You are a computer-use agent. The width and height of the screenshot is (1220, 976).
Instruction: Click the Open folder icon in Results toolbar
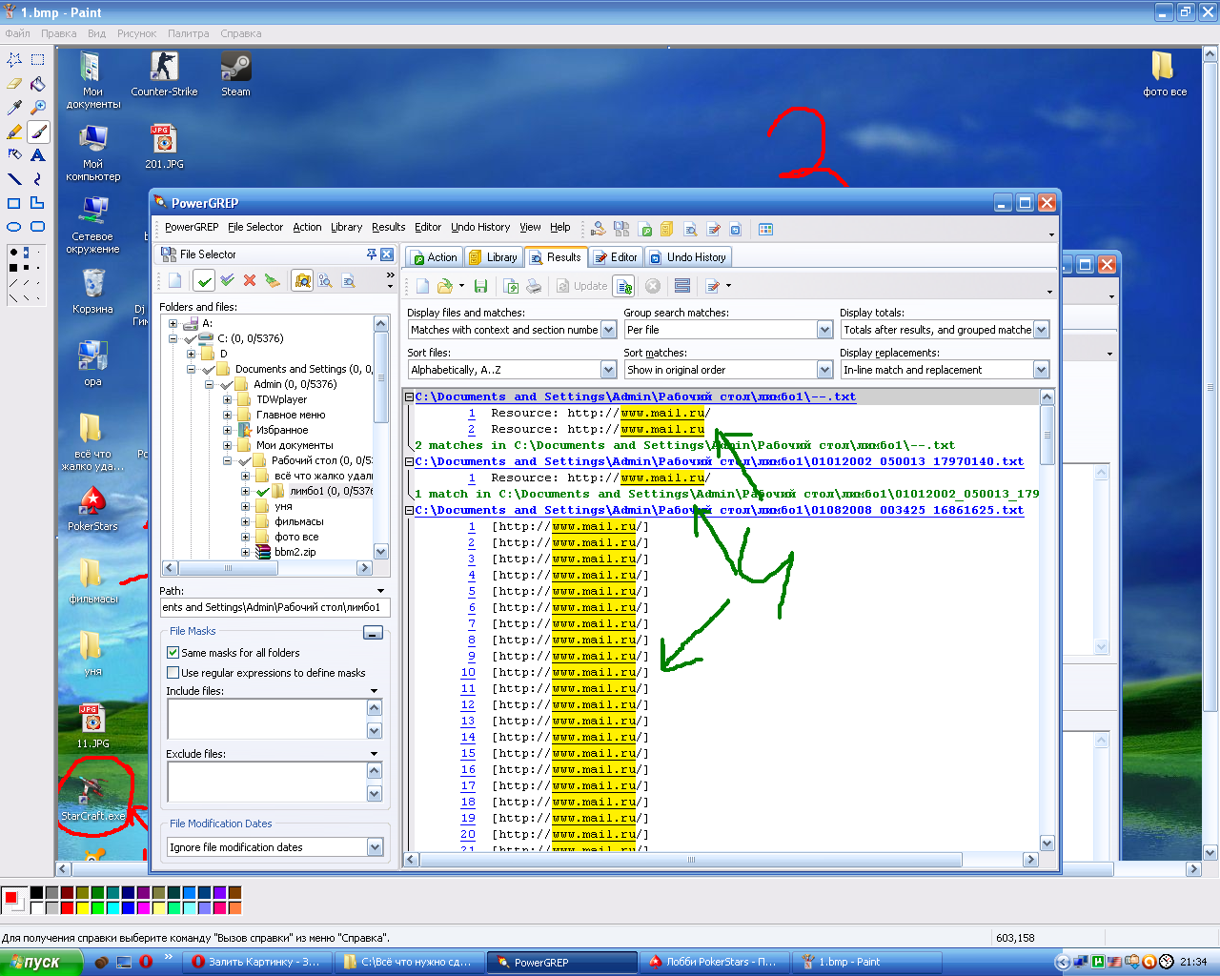click(445, 286)
